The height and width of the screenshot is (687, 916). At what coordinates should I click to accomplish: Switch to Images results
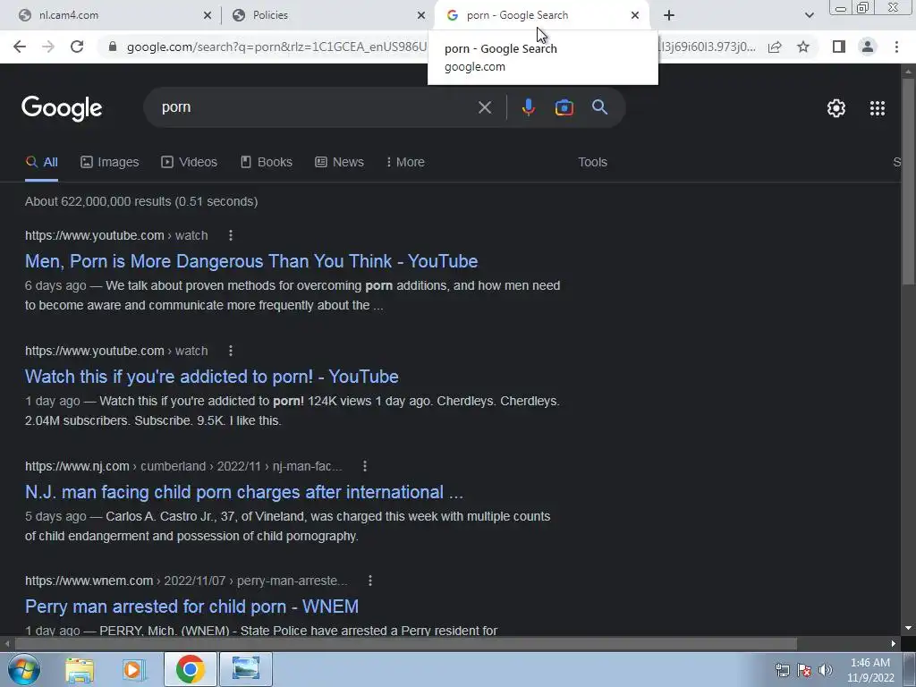(110, 163)
